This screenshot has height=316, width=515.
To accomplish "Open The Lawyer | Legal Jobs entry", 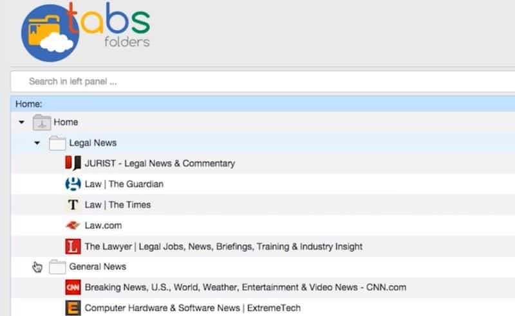I will (223, 247).
